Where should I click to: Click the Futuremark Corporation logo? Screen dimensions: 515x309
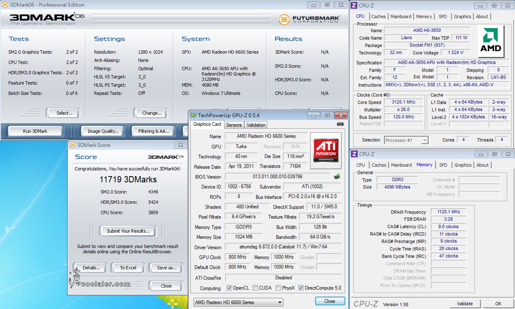309,19
